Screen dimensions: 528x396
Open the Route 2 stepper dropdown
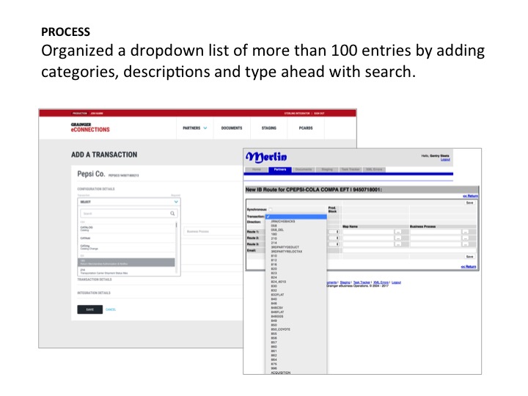coord(334,238)
